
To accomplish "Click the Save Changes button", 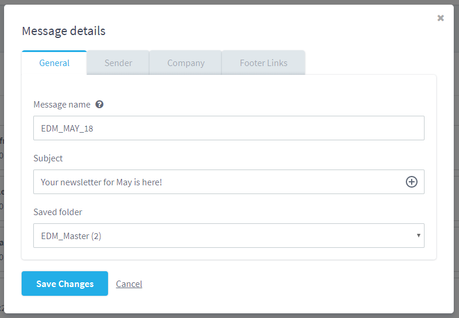I will coord(65,284).
